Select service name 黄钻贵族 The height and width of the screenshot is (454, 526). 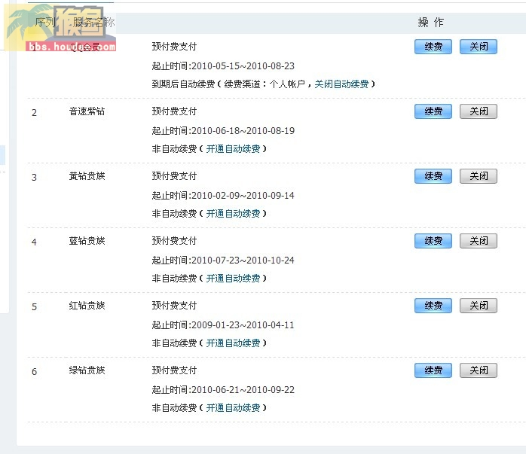[87, 176]
